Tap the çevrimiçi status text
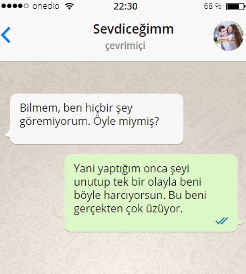Image resolution: width=246 pixels, height=274 pixels. tap(125, 46)
